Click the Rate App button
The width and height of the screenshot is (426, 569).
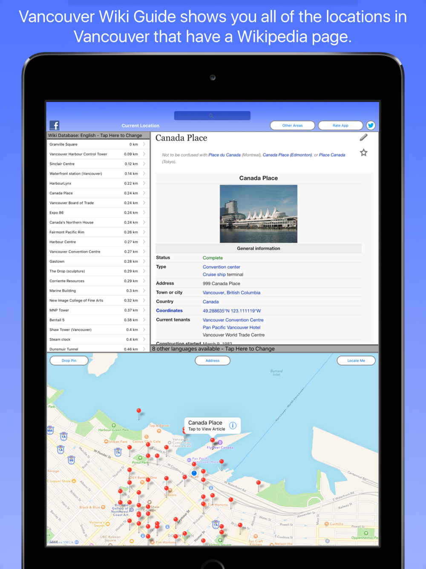[x=340, y=125]
